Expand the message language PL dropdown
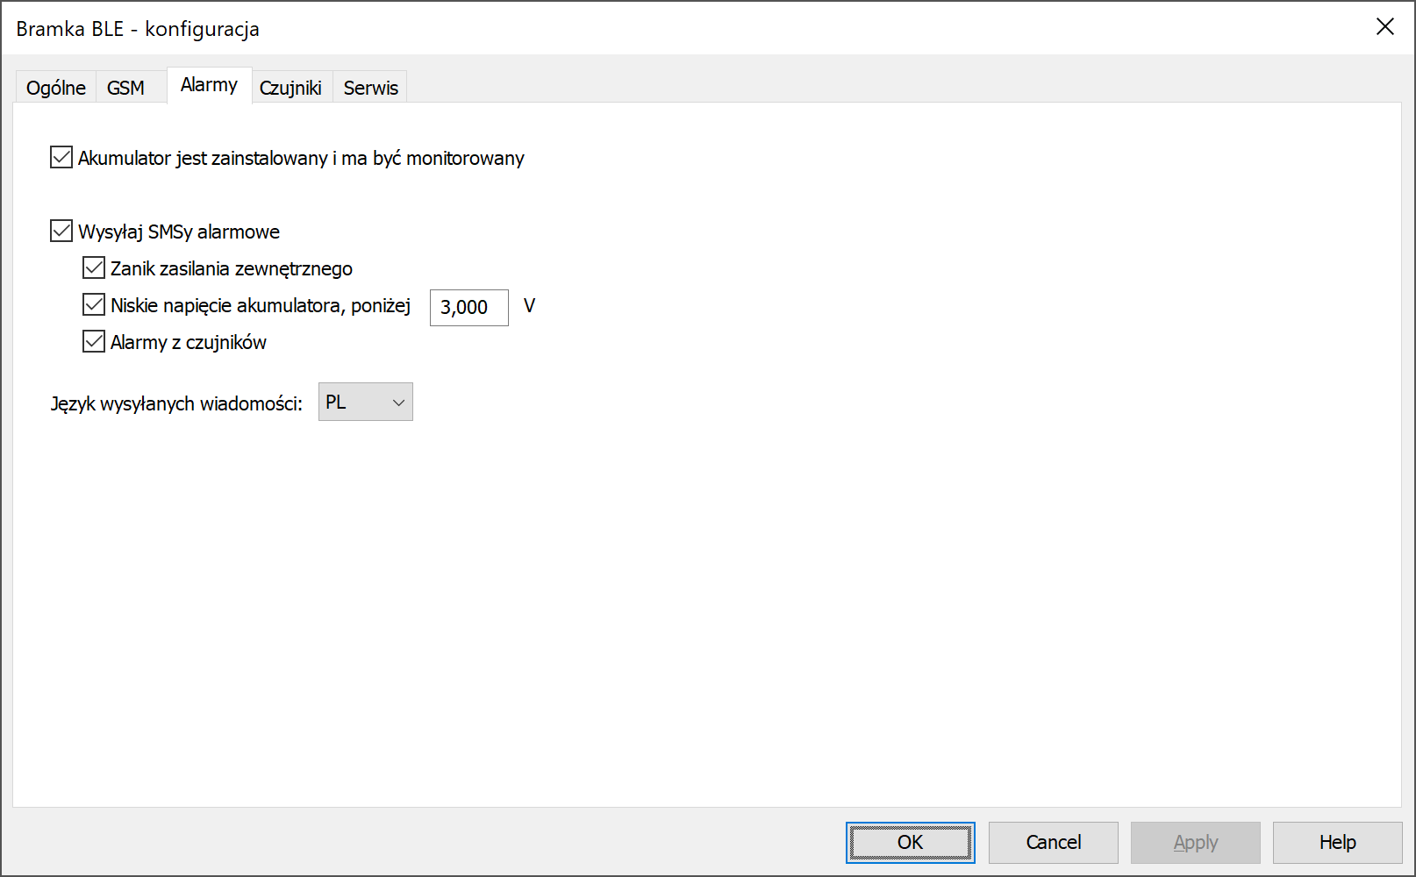 click(366, 402)
